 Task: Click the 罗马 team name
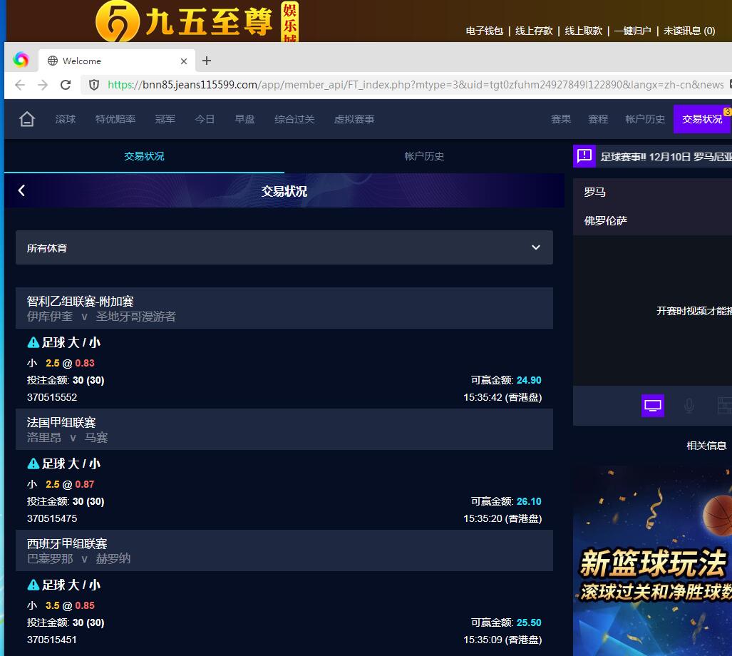point(594,193)
